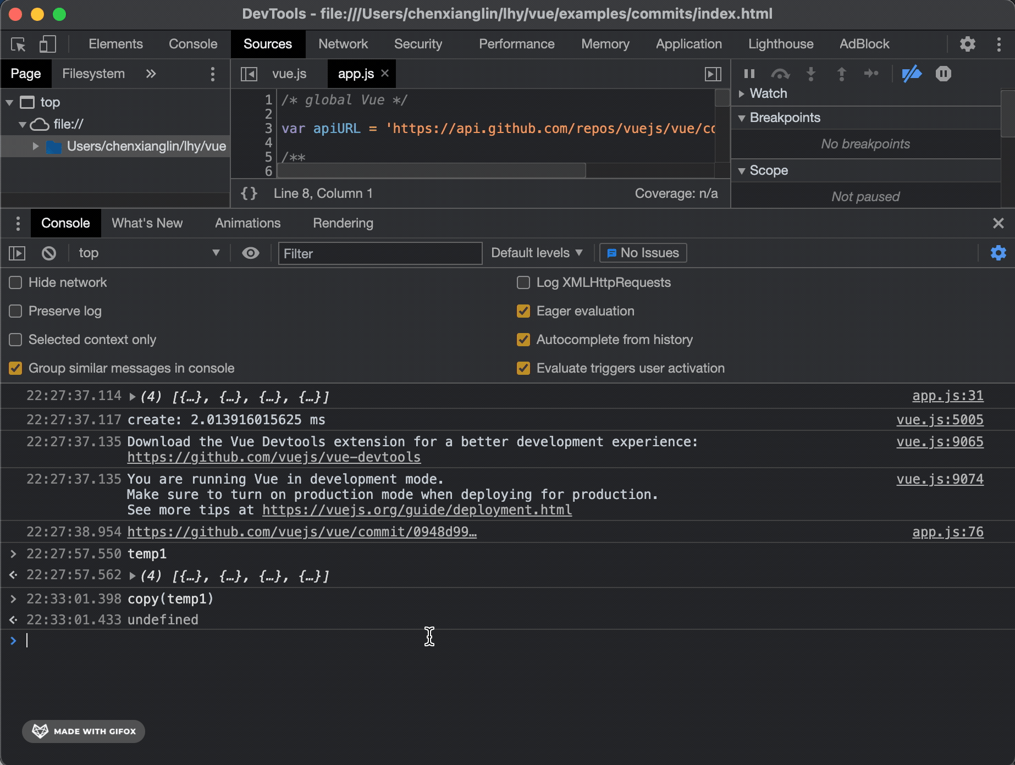Click the deactivate breakpoints icon
The height and width of the screenshot is (765, 1015).
coord(911,74)
